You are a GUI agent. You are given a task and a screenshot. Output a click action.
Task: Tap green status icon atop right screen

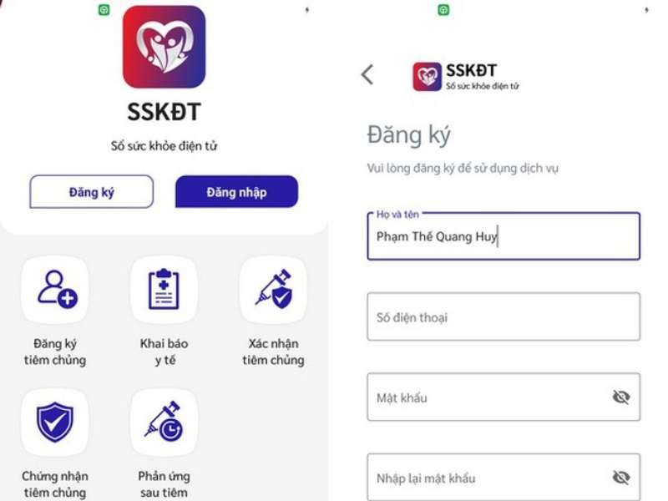pos(443,10)
